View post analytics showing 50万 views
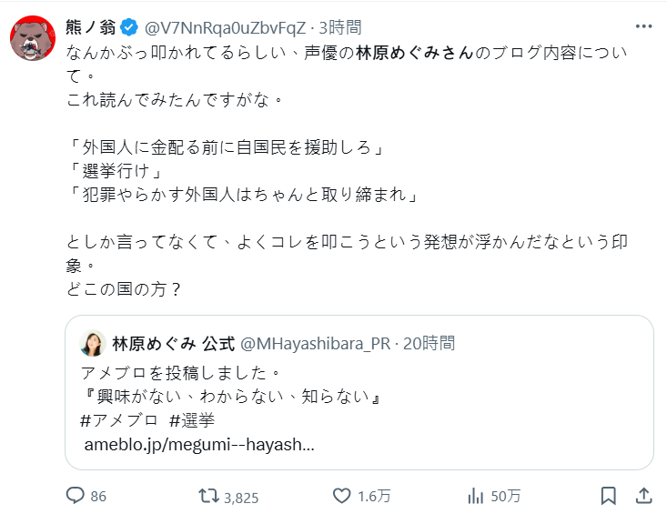Image resolution: width=667 pixels, height=514 pixels. point(475,496)
